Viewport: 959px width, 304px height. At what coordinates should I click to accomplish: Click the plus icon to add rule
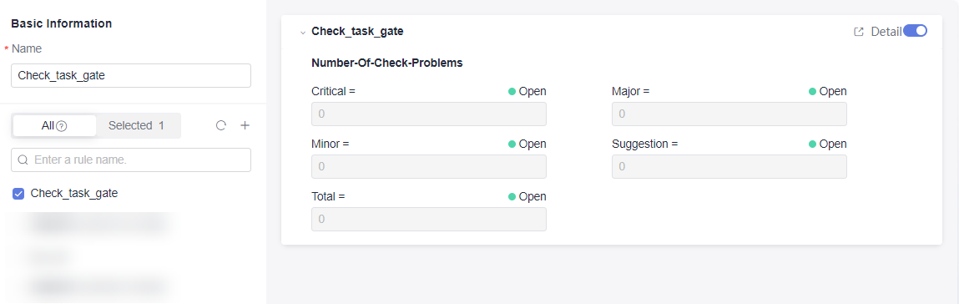(x=245, y=125)
